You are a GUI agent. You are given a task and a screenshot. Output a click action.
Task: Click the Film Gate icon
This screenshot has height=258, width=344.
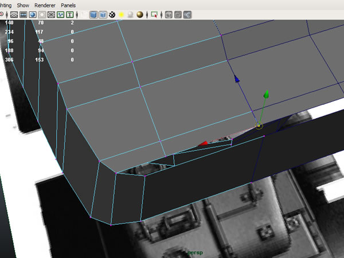pos(24,14)
